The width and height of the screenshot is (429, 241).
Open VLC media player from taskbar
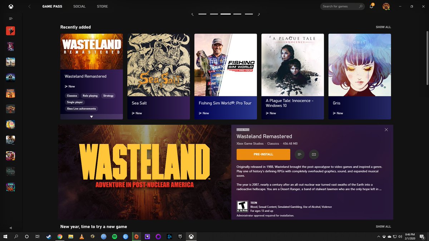pos(82,236)
